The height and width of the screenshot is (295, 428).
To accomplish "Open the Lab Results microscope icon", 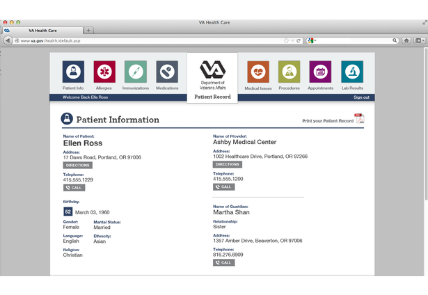I will [352, 72].
